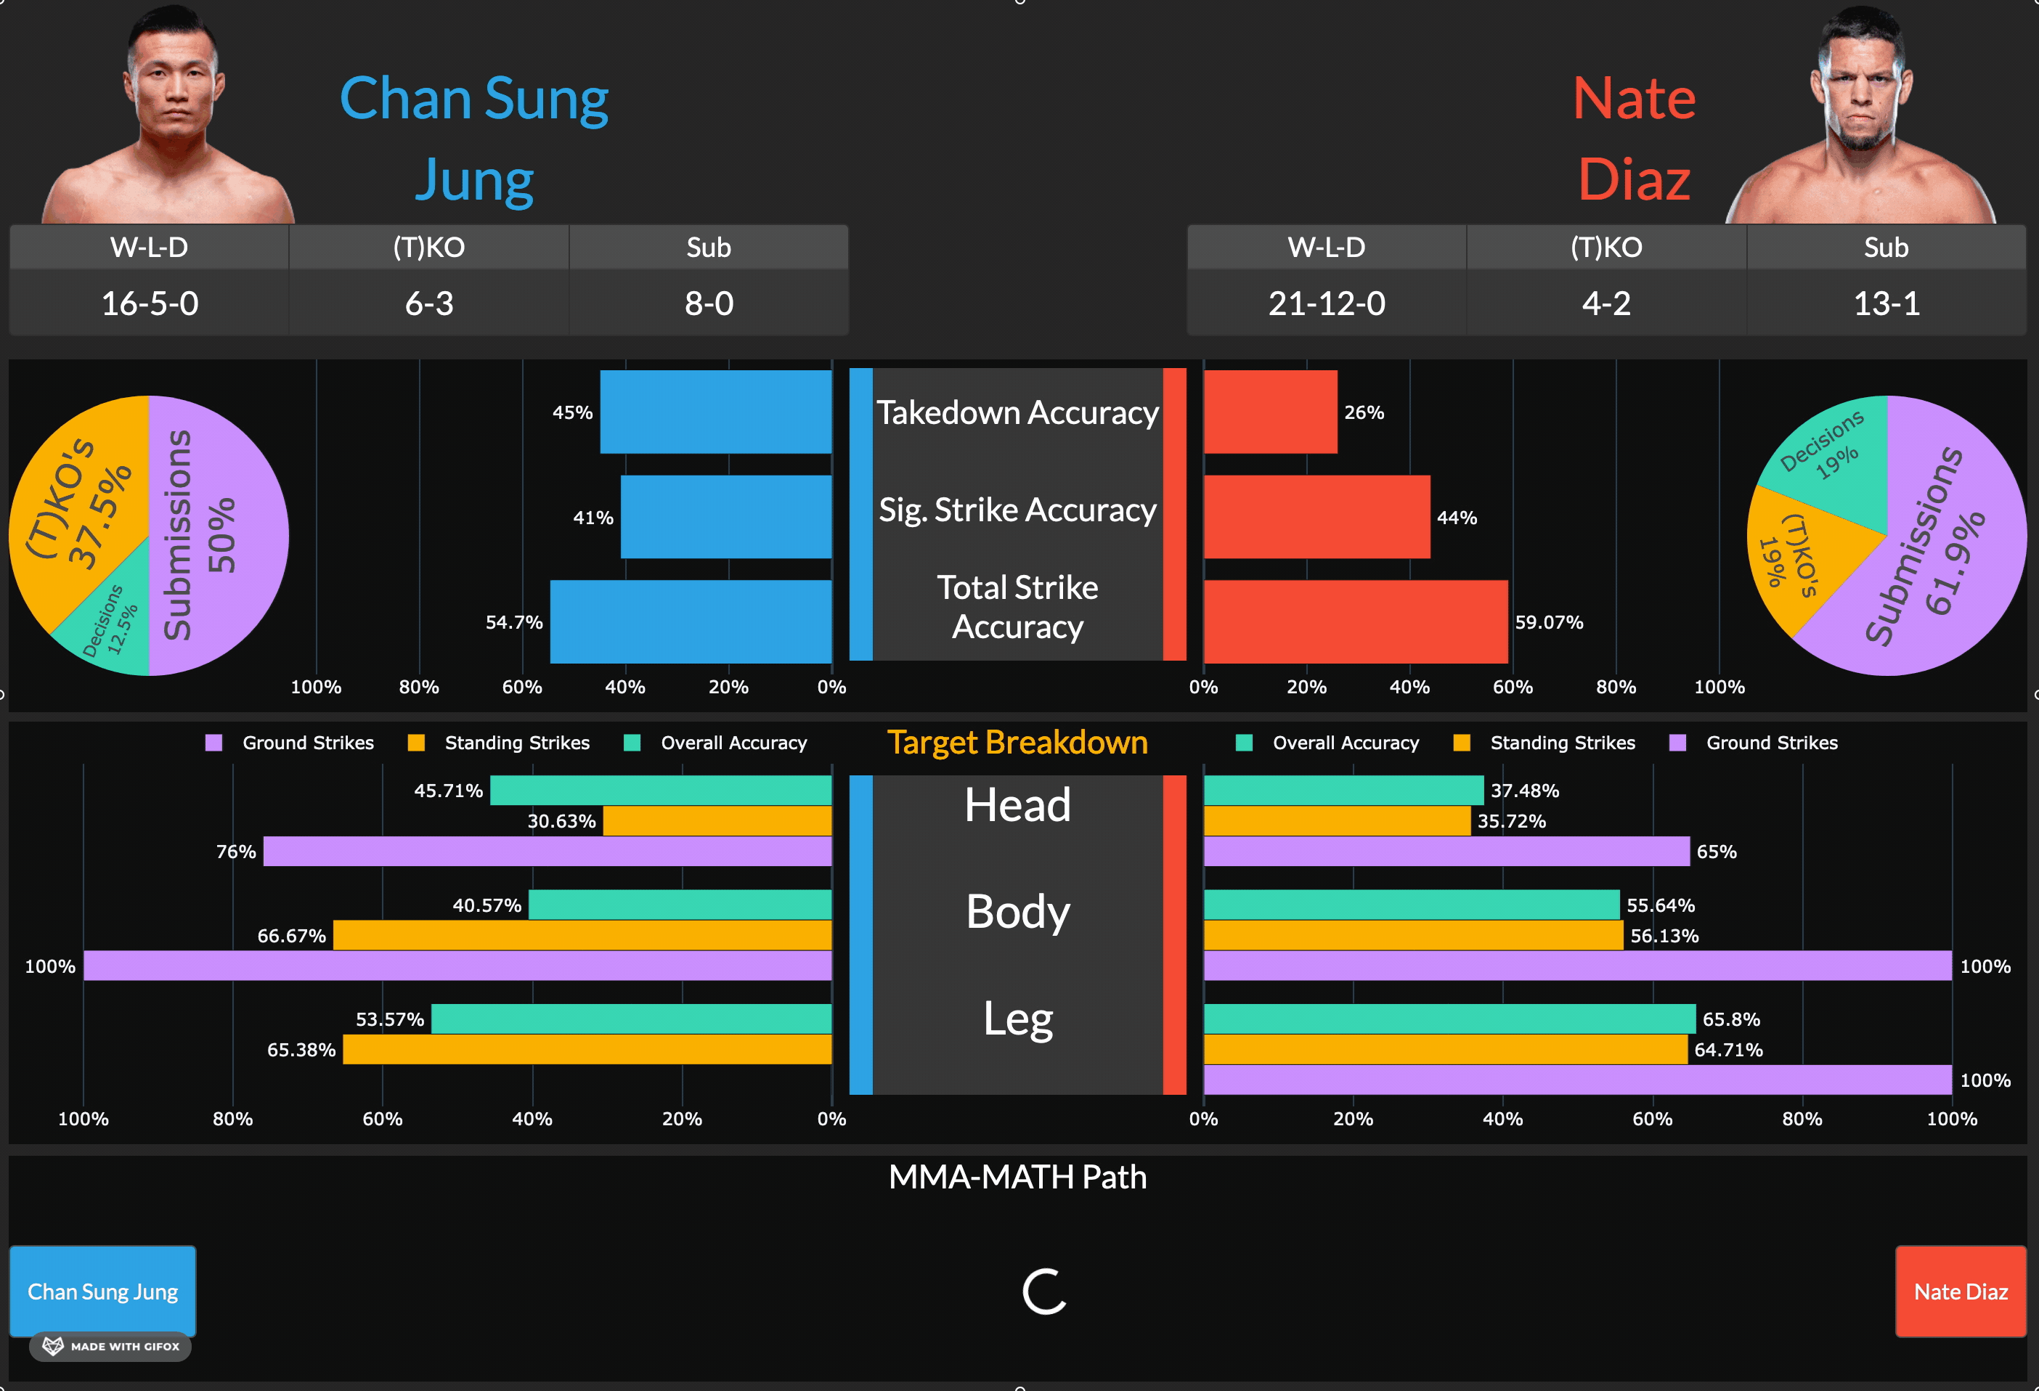Viewport: 2039px width, 1391px height.
Task: Expand the Target Breakdown Leg section
Action: pyautogui.click(x=1018, y=1018)
